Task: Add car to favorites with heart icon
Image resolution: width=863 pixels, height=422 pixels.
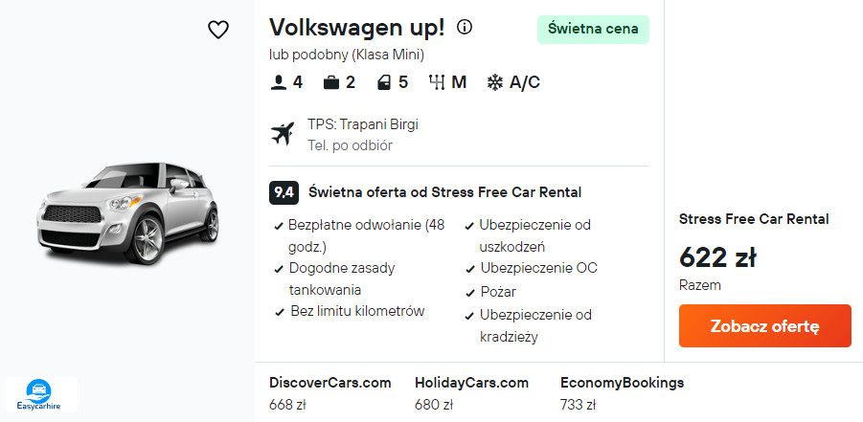Action: coord(218,30)
